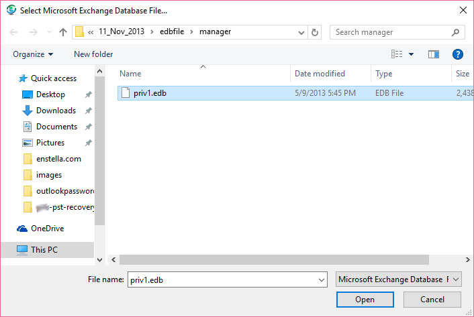Viewport: 474px width, 317px height.
Task: Click the 5/9/2013 5:45 PM date cell
Action: (325, 93)
